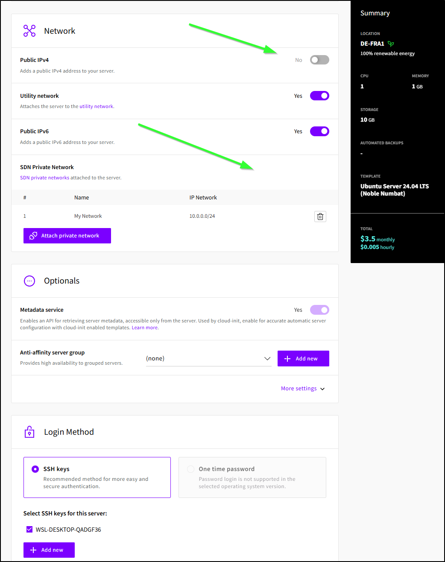Uncheck the WSL-DESKTOP-QADGF36 SSH key
The height and width of the screenshot is (562, 445).
(29, 530)
